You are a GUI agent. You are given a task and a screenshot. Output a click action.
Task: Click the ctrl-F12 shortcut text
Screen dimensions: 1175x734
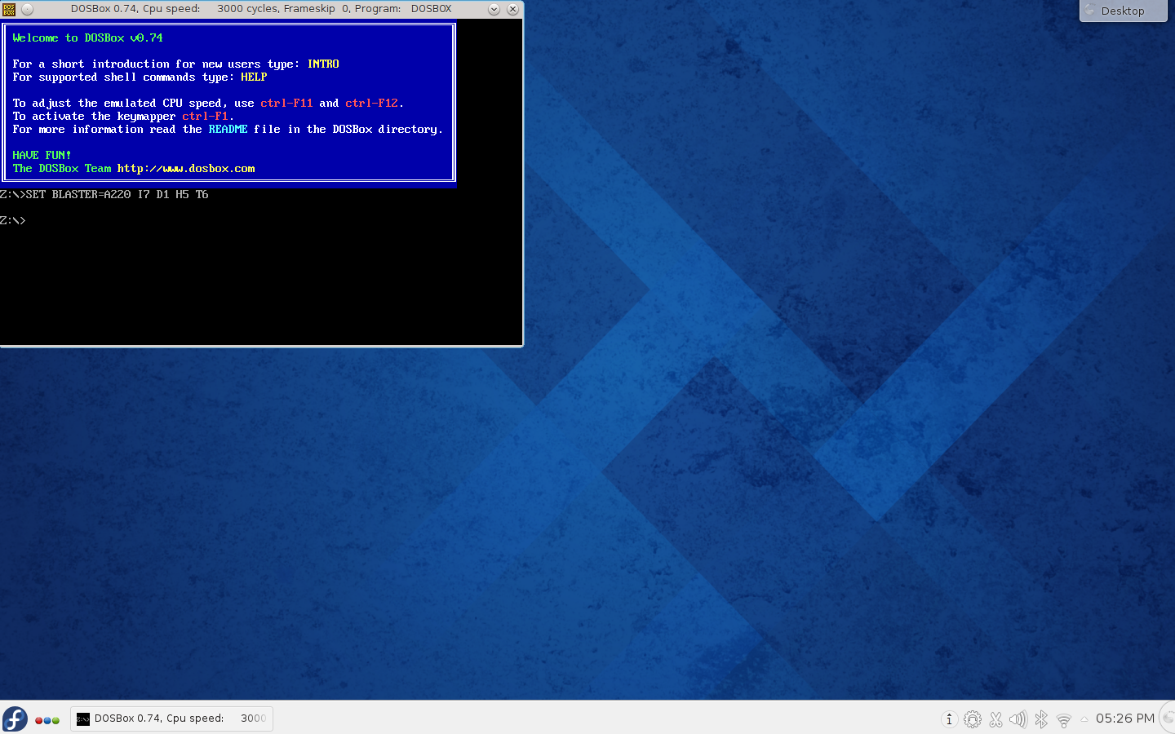pos(371,103)
